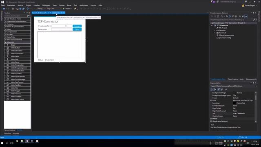Select MetroLink in the toolbox
This screenshot has height=147, width=261.
tap(17, 59)
